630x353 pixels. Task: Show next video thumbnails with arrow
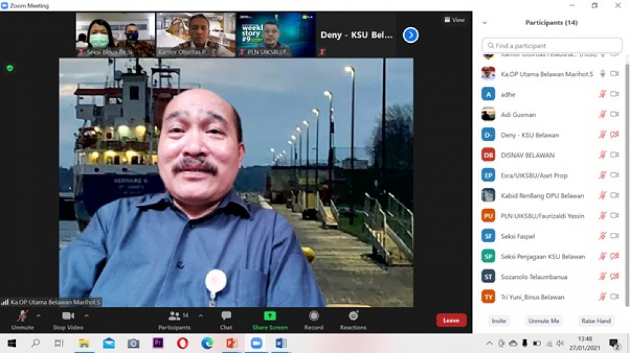[411, 35]
